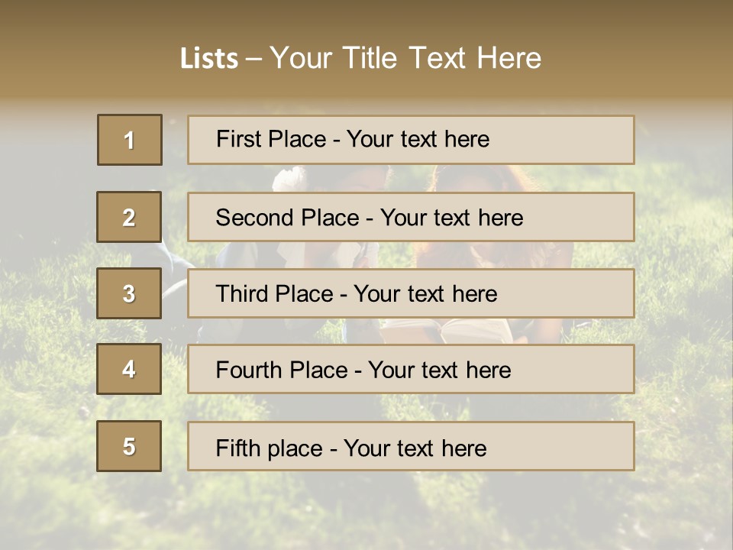Select the number 1 box
The height and width of the screenshot is (550, 733).
pos(130,140)
